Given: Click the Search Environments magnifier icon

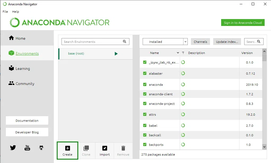Looking at the screenshot, I should (124, 41).
